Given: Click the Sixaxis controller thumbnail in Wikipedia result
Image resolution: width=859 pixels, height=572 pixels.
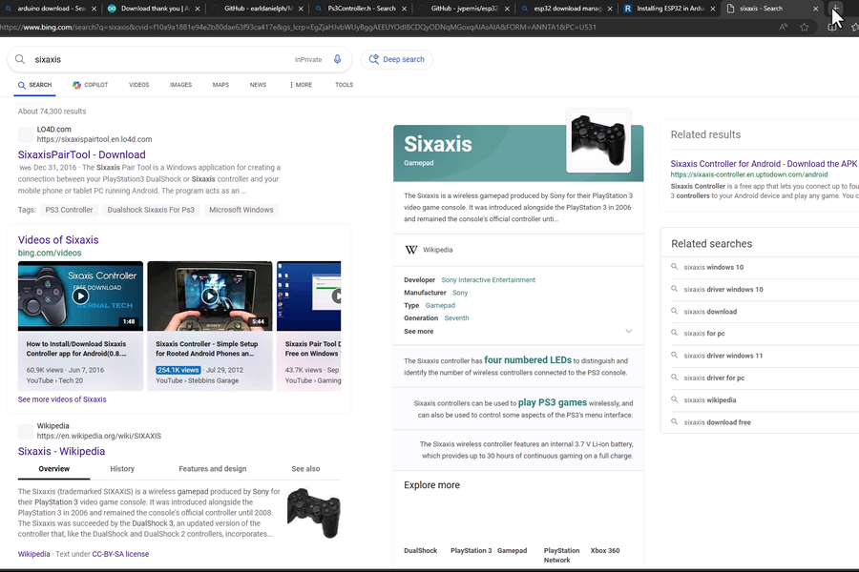Looking at the screenshot, I should point(313,512).
